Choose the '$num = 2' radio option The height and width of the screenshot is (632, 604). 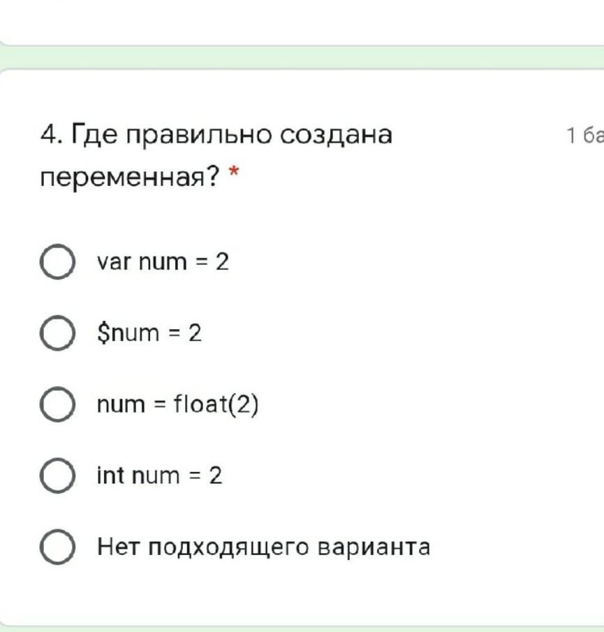57,333
